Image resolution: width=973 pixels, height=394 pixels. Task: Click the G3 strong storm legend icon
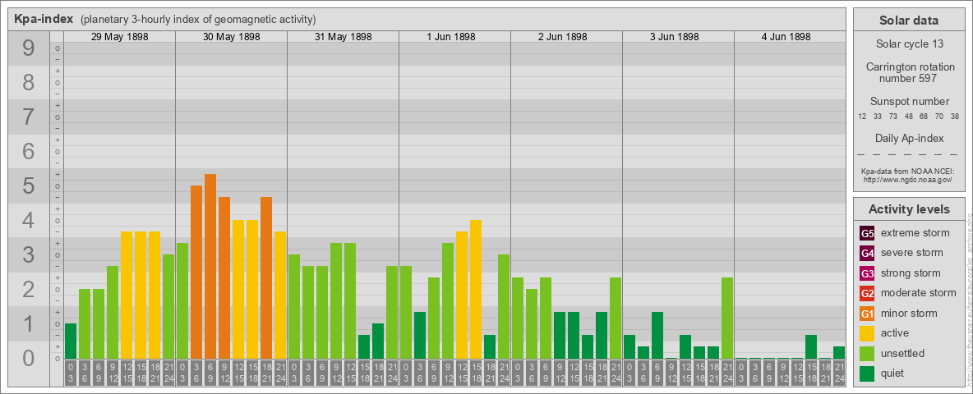(867, 273)
